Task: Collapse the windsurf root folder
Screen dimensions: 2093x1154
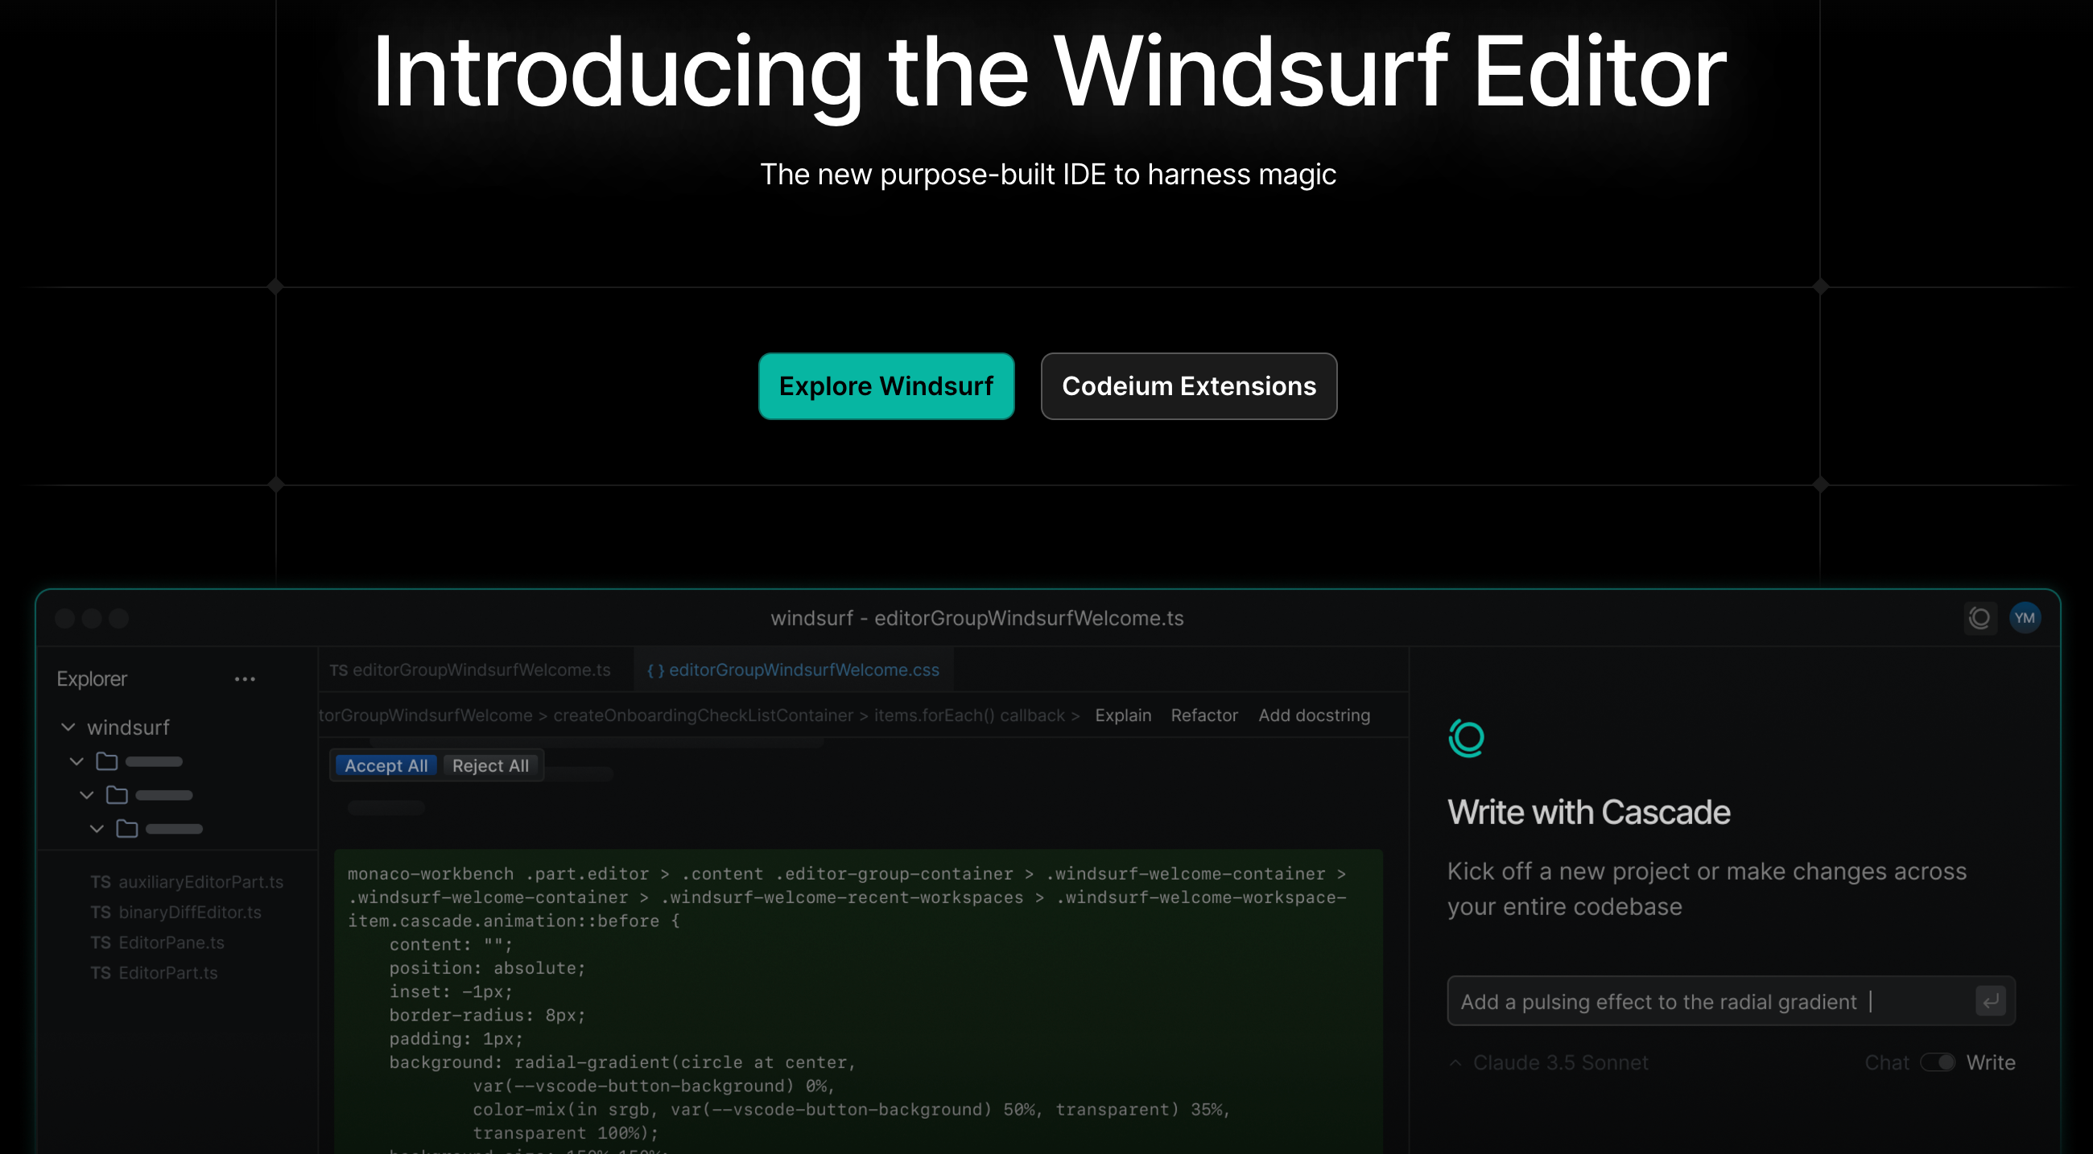Action: pyautogui.click(x=68, y=727)
